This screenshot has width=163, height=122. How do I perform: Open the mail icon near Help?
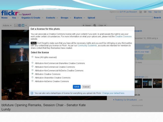click(145, 12)
